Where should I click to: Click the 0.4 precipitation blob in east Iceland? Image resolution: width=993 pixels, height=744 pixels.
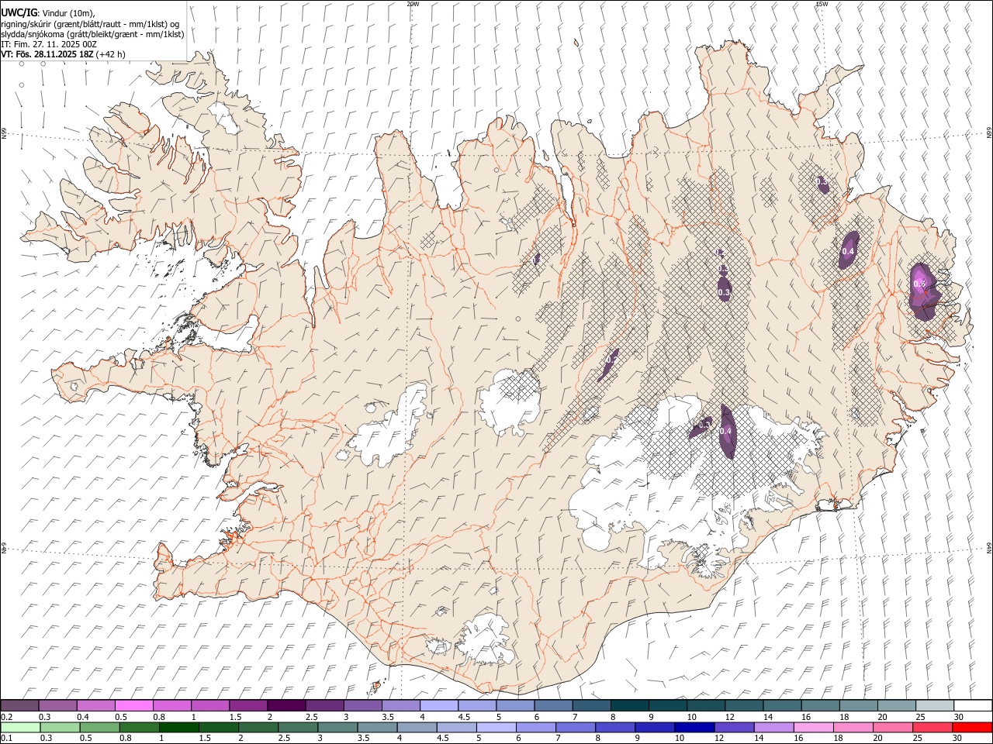(x=848, y=250)
